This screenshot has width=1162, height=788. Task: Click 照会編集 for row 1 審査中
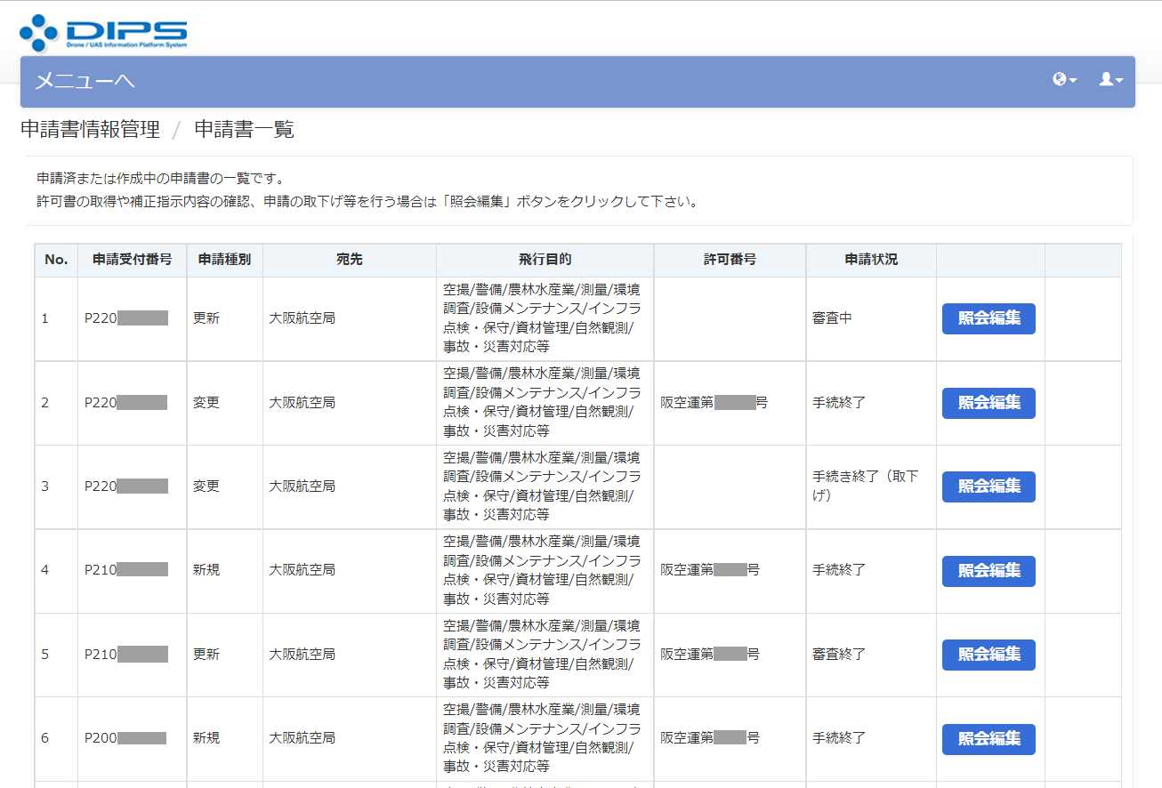pos(988,318)
